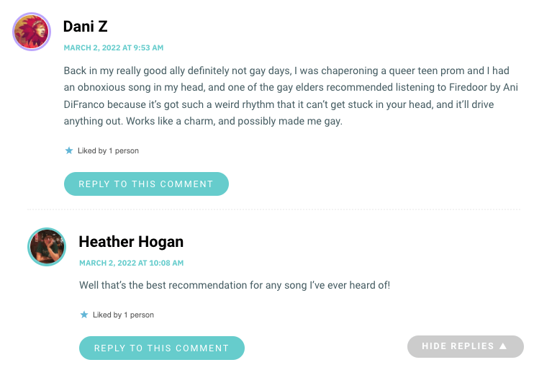Like Heather Hogan's comment with the star icon

84,315
